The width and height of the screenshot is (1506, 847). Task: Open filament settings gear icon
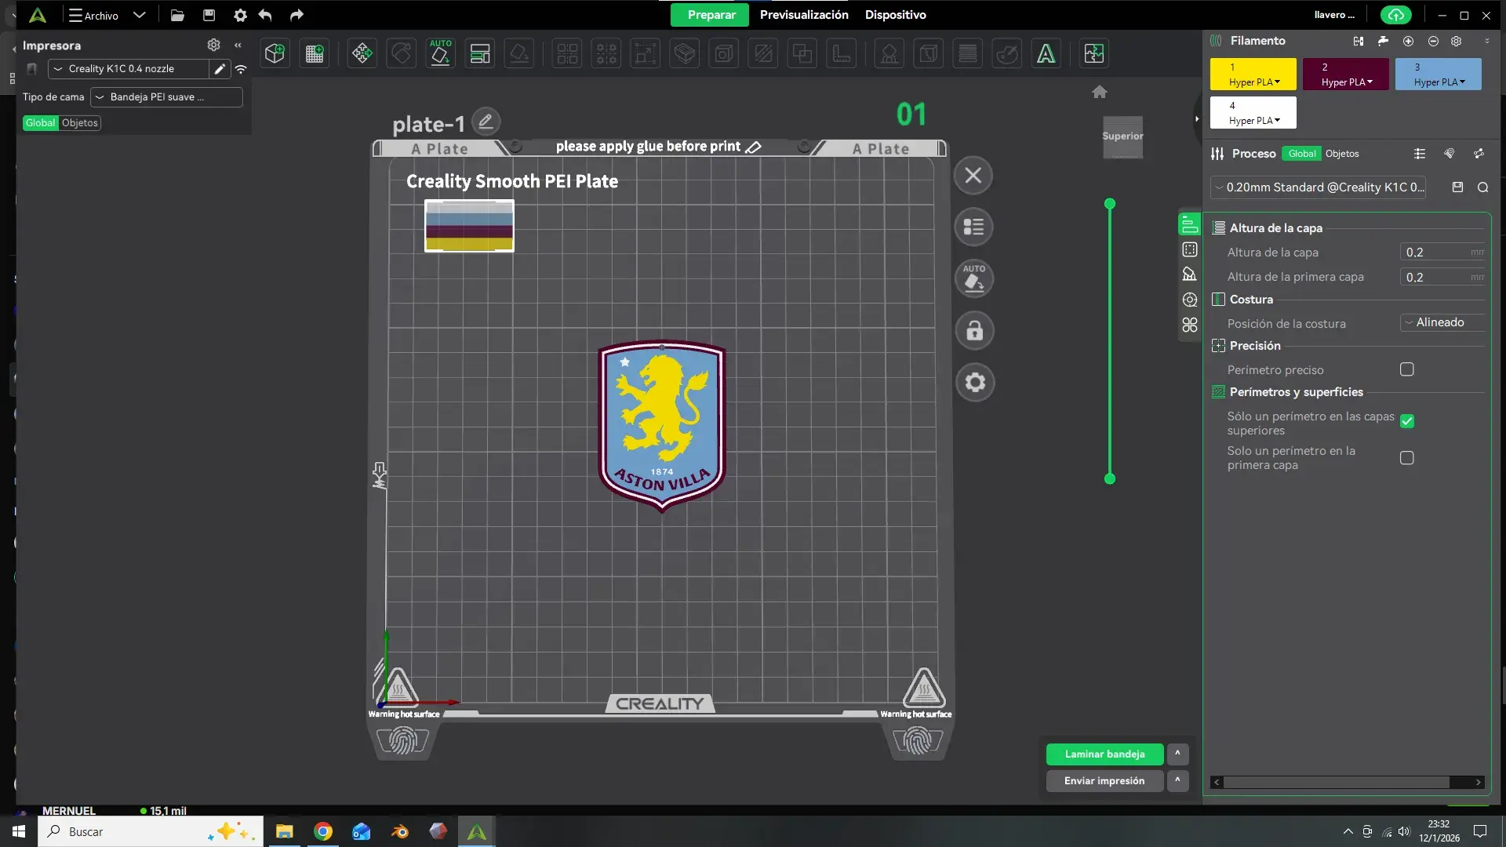(x=1457, y=41)
